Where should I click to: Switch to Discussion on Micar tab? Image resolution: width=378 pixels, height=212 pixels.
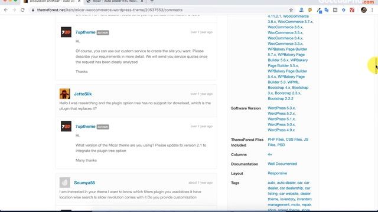[x=52, y=1]
